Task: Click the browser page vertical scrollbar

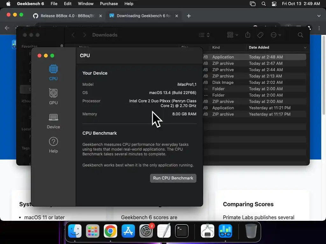Action: 323,75
